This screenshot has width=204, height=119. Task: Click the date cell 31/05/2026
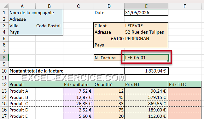click(146, 13)
